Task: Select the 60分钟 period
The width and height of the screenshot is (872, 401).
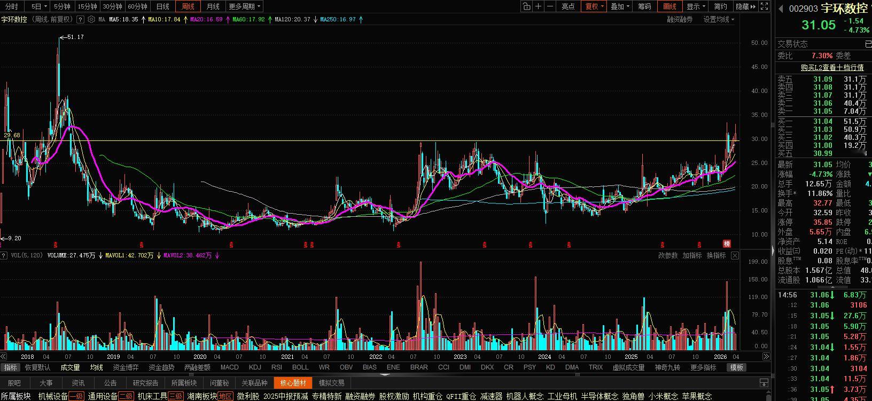Action: pos(137,6)
